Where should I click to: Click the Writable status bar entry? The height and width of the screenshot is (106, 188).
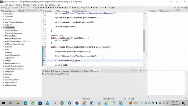tap(86, 99)
